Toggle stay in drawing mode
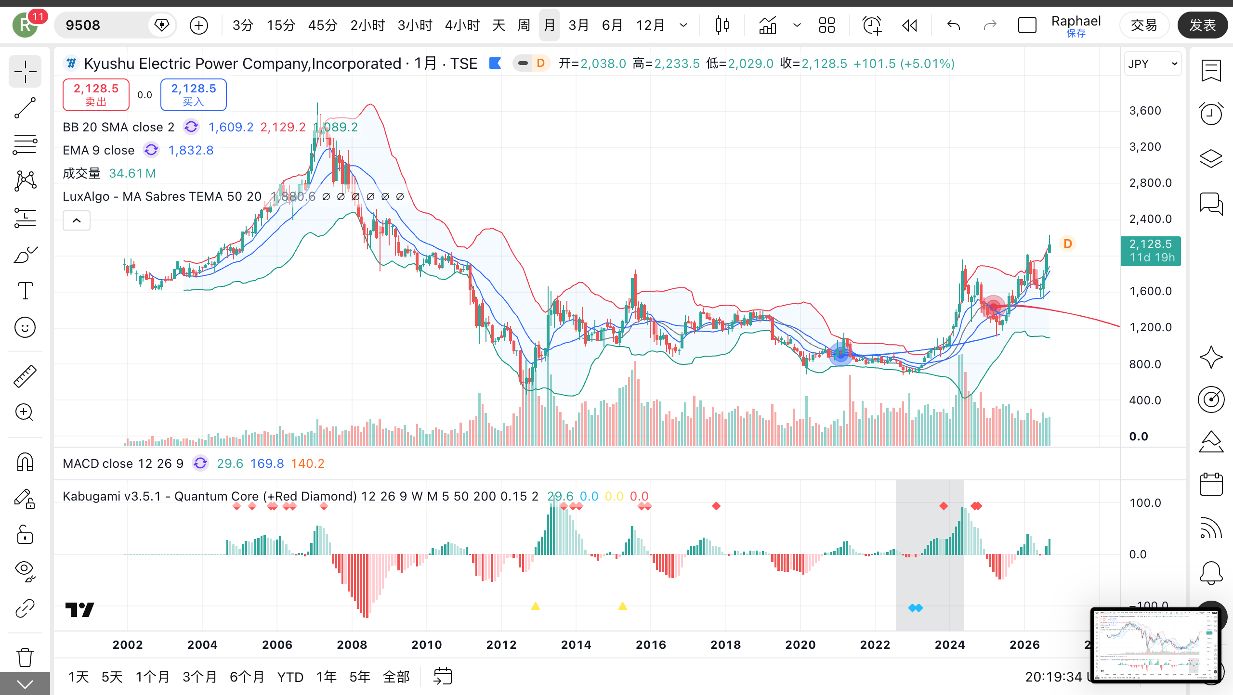Screen dimensions: 1233x695 [25, 499]
